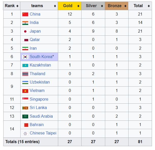
Task: Click the Kazakhstan flag icon
Action: coord(25,65)
